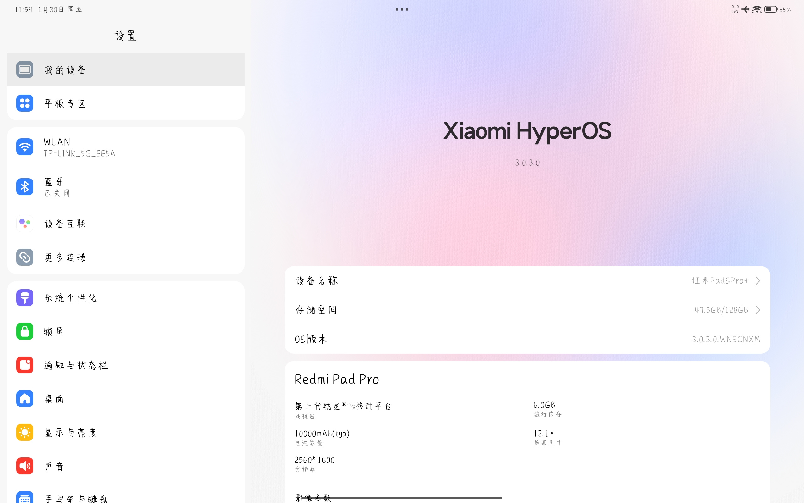Tap the three-dot handle above the device page
Viewport: 804px width, 503px height.
pyautogui.click(x=402, y=9)
